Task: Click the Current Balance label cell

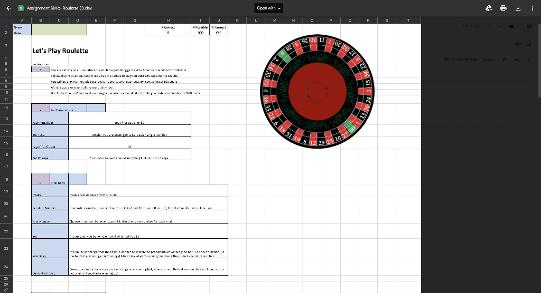Action: (50, 267)
